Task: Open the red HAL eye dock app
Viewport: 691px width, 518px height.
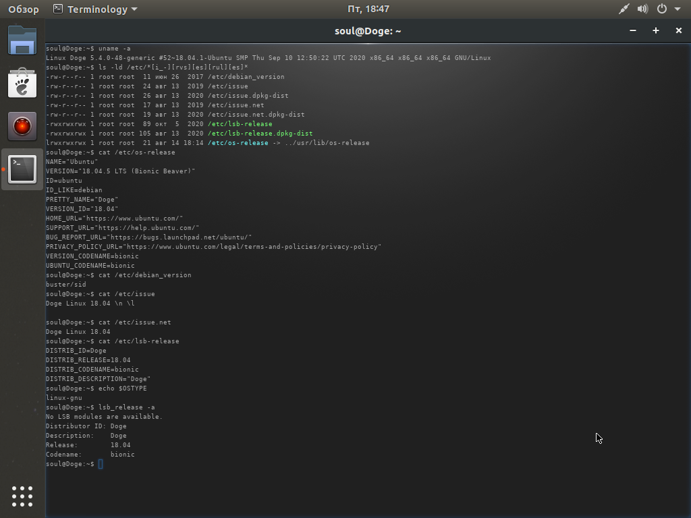Action: click(22, 126)
